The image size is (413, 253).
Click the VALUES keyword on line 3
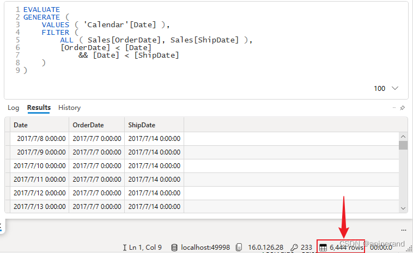[x=56, y=25]
